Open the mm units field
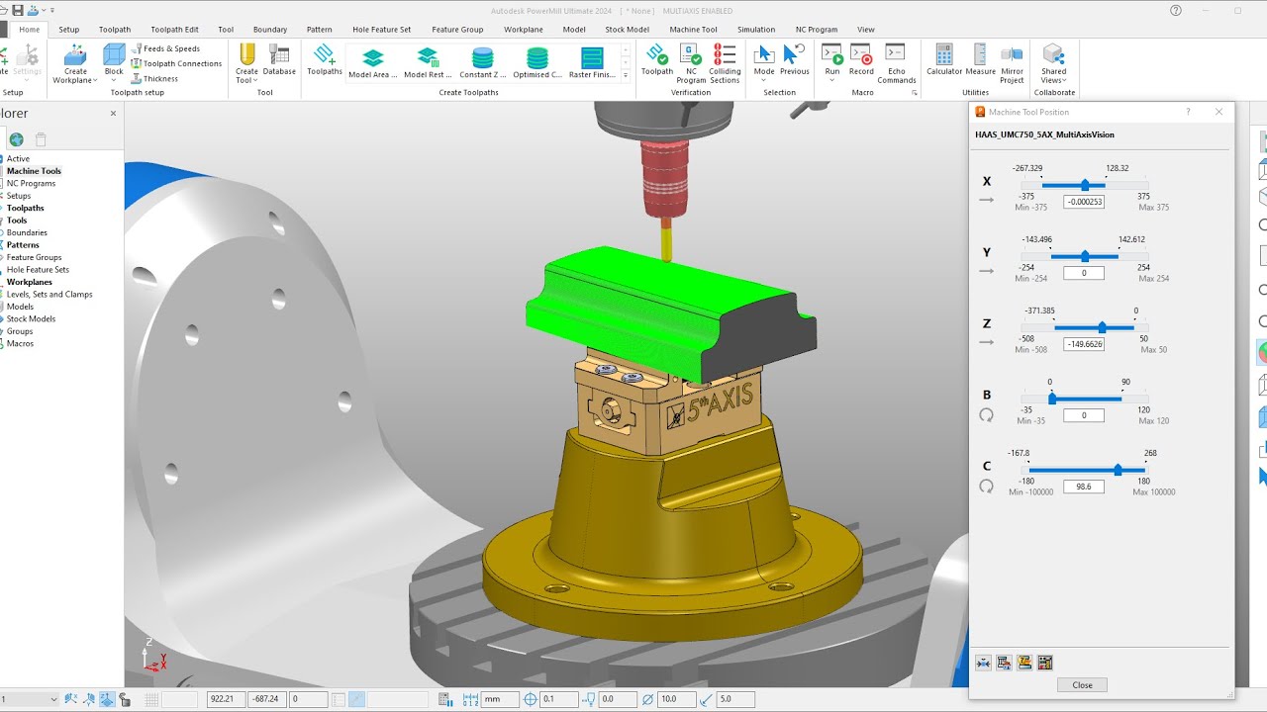This screenshot has height=712, width=1267. click(500, 699)
